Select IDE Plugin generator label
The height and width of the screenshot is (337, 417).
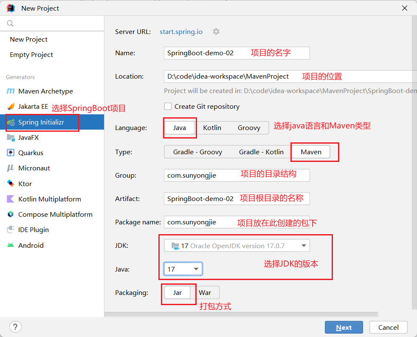(34, 230)
